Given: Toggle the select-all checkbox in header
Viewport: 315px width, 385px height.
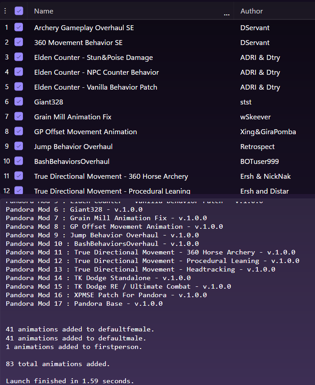Looking at the screenshot, I should 19,11.
